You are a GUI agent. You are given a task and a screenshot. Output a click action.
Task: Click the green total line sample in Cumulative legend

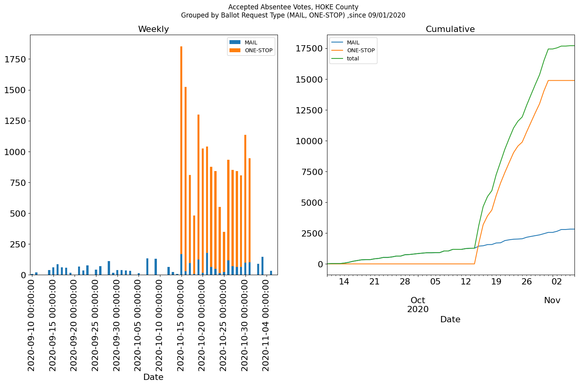338,58
